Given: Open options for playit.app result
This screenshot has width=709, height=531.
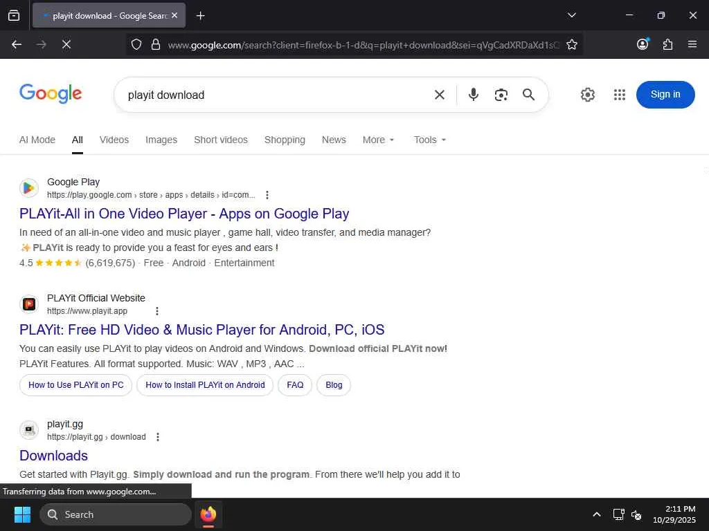Looking at the screenshot, I should 157,311.
